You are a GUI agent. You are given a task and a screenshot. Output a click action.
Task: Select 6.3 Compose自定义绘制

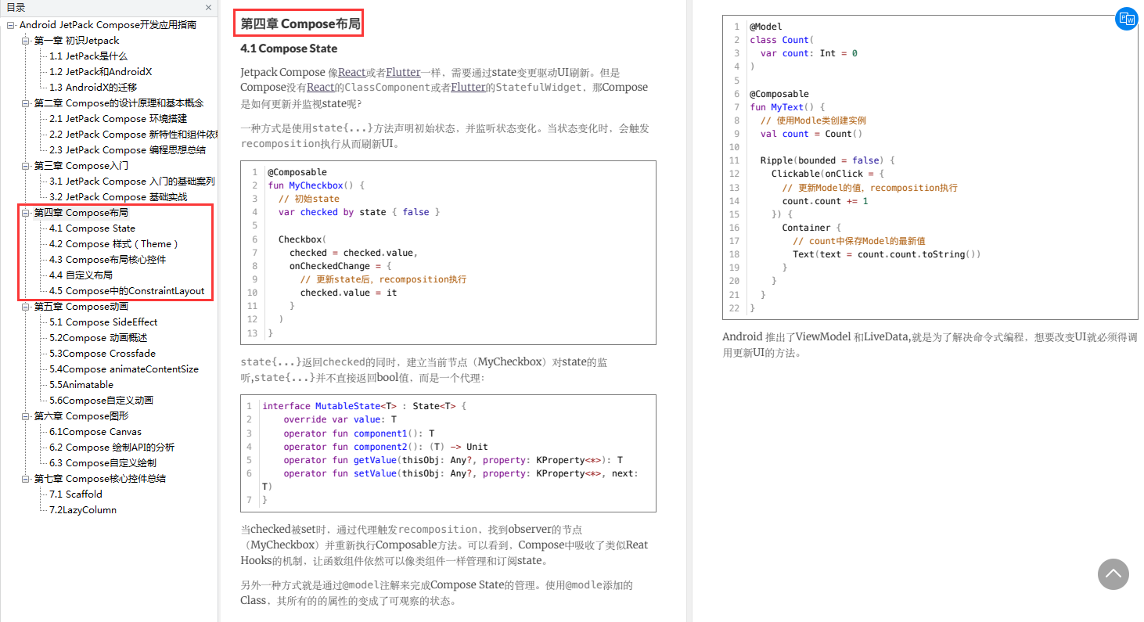pos(103,463)
